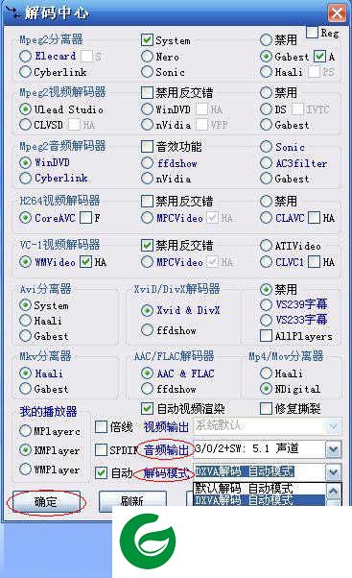Uncheck 自动 checkbox
The image size is (352, 578).
pos(101,473)
